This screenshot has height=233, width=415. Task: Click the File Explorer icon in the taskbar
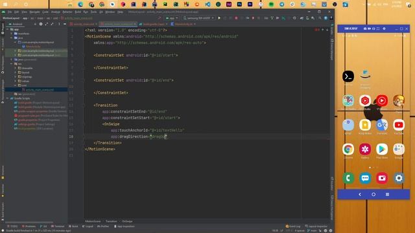click(x=70, y=5)
